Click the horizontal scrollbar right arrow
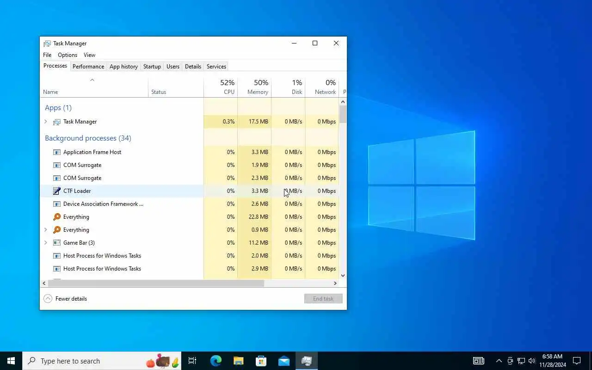 coord(335,283)
